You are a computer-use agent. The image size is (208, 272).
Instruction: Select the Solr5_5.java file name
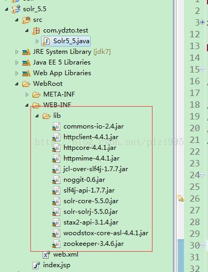coord(71,41)
